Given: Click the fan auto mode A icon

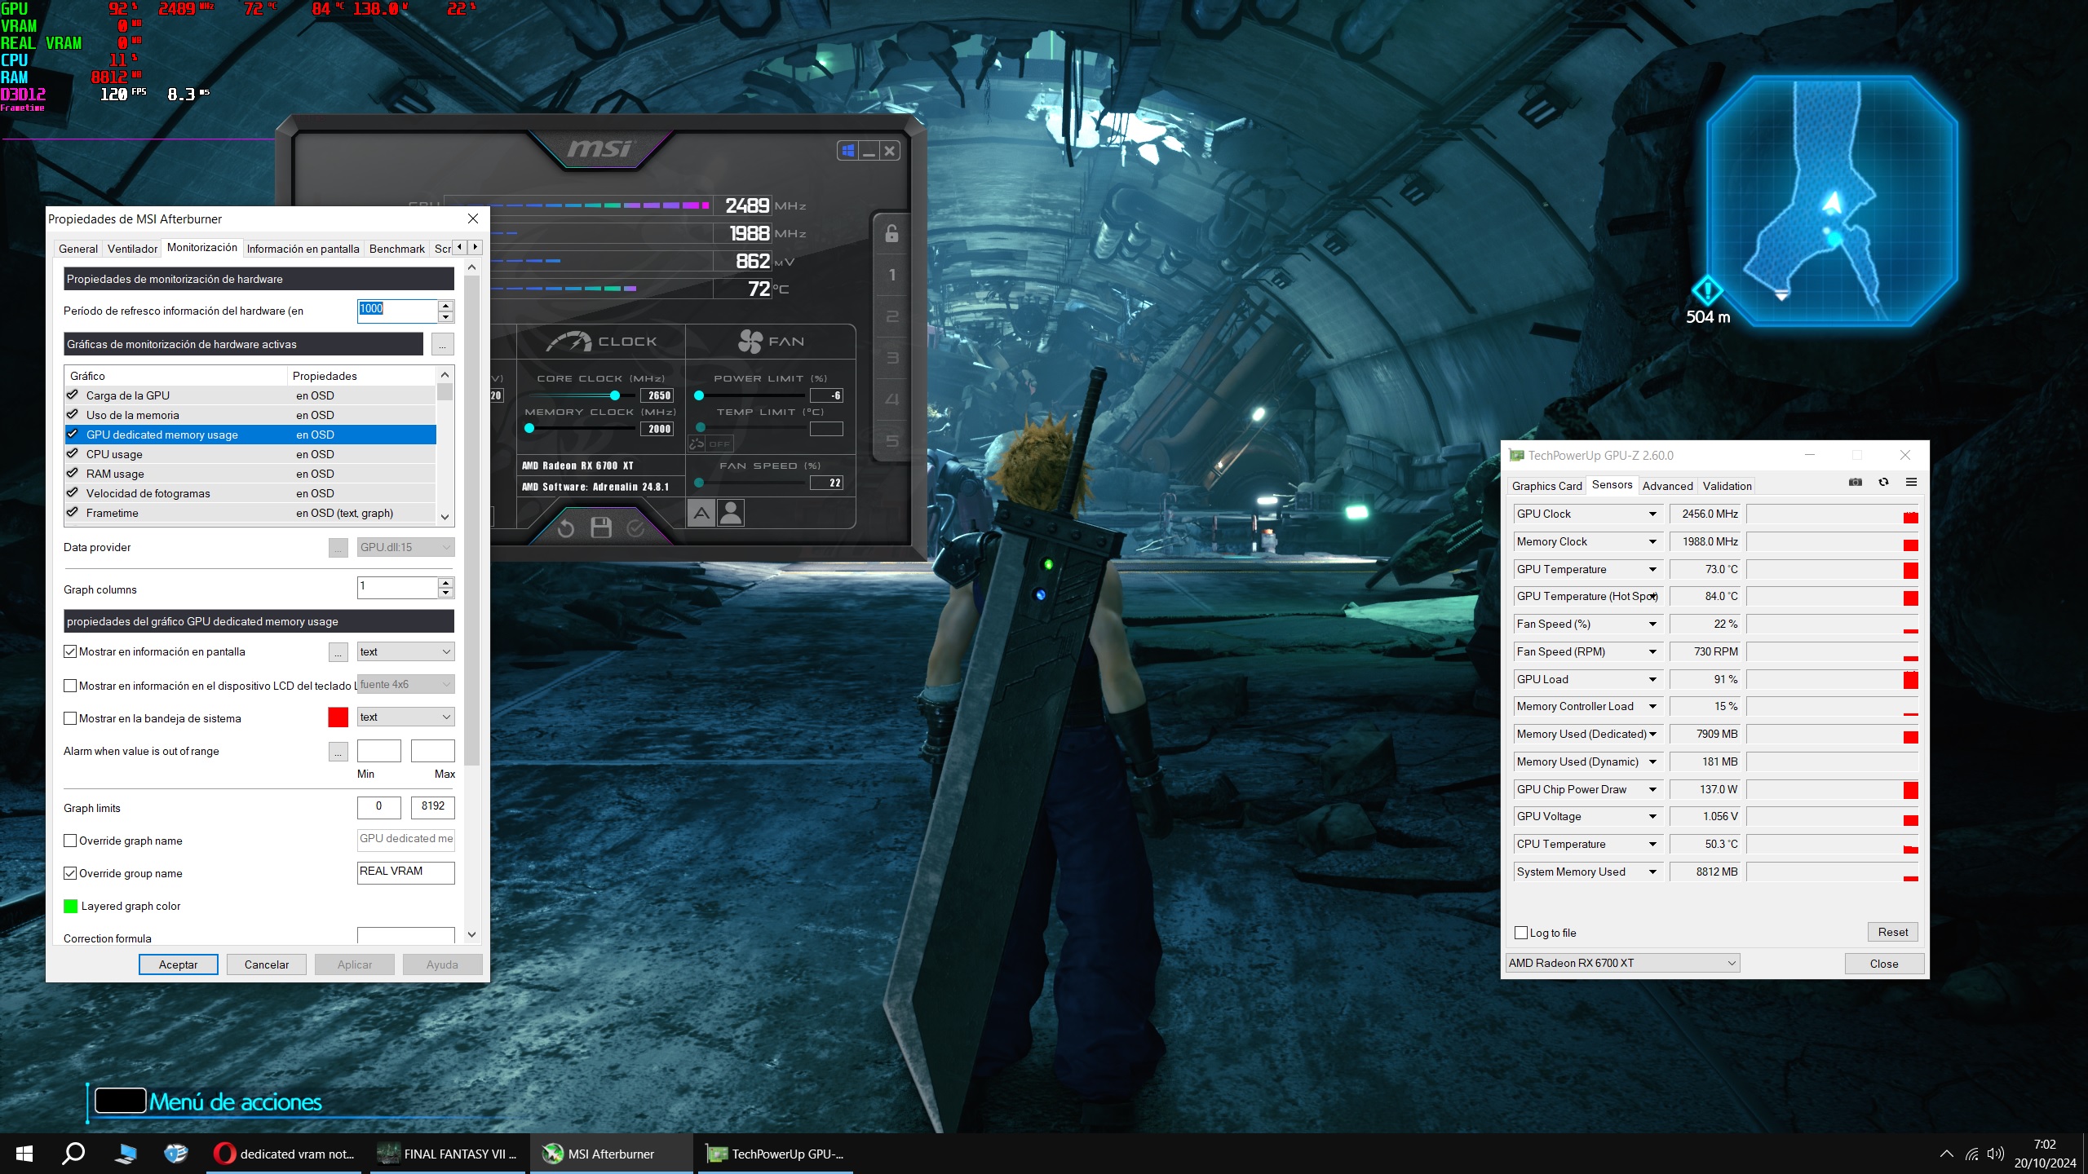Looking at the screenshot, I should 701,513.
